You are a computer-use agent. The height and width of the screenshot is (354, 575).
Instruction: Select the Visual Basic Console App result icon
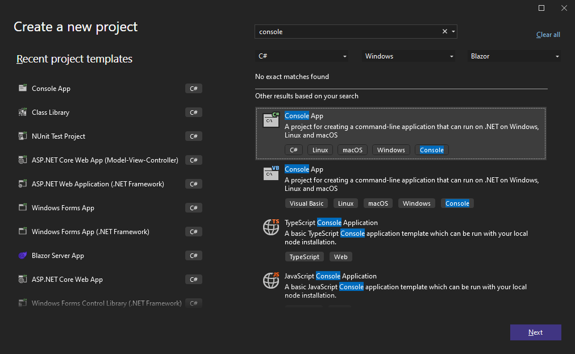[x=270, y=173]
